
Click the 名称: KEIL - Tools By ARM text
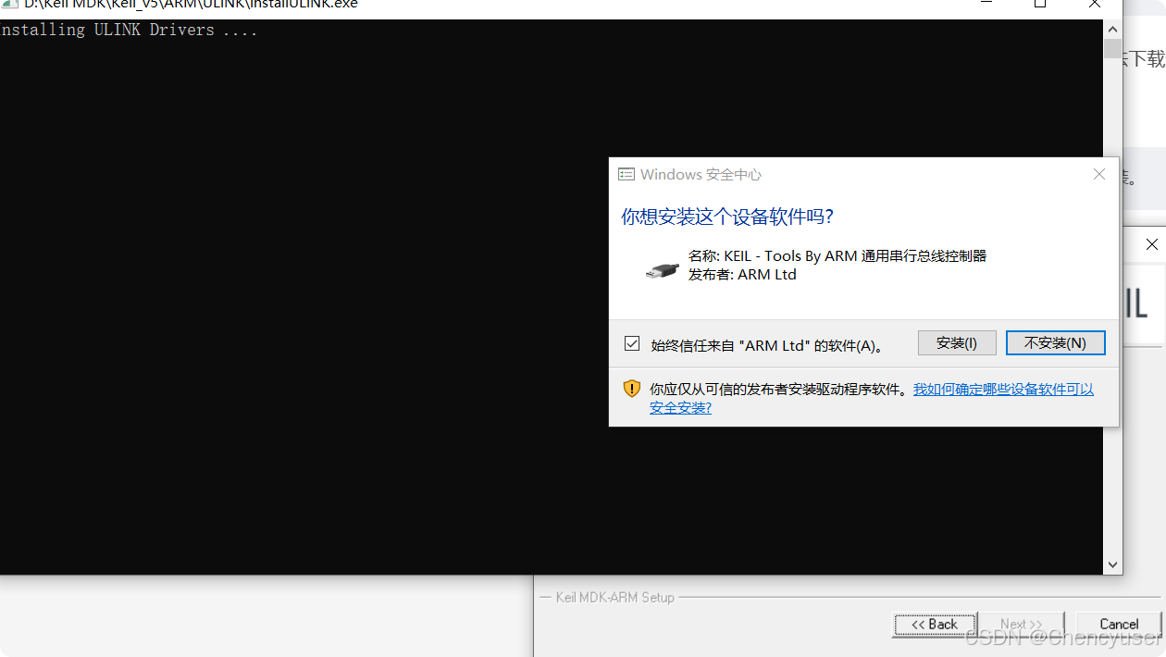(x=837, y=256)
